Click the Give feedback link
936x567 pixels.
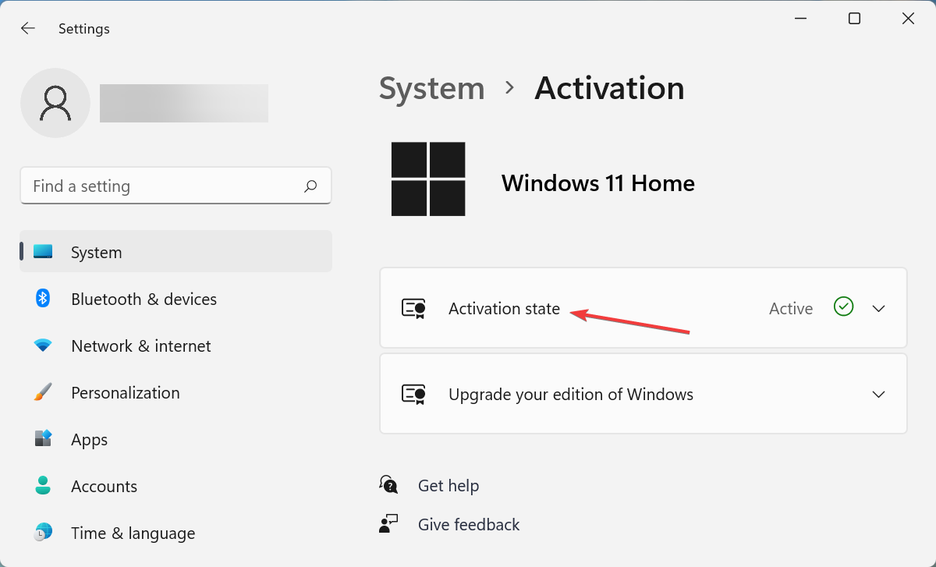tap(469, 524)
